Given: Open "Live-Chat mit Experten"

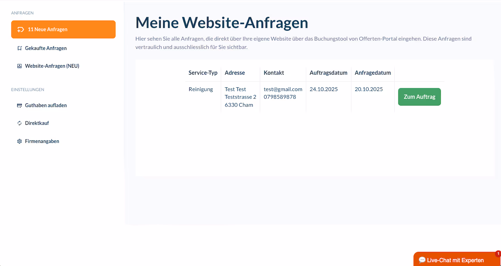Looking at the screenshot, I should point(455,260).
